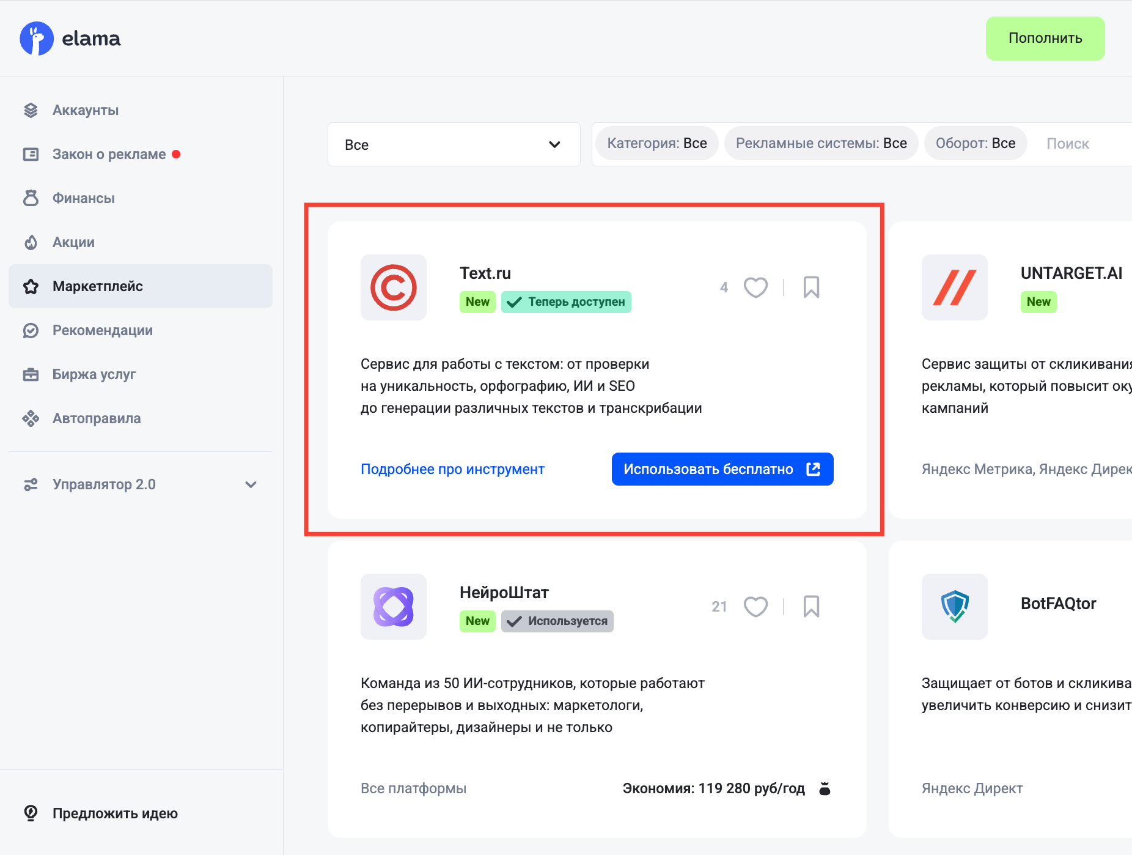The width and height of the screenshot is (1132, 855).
Task: Click the Финансы money bag sidebar icon
Action: point(31,198)
